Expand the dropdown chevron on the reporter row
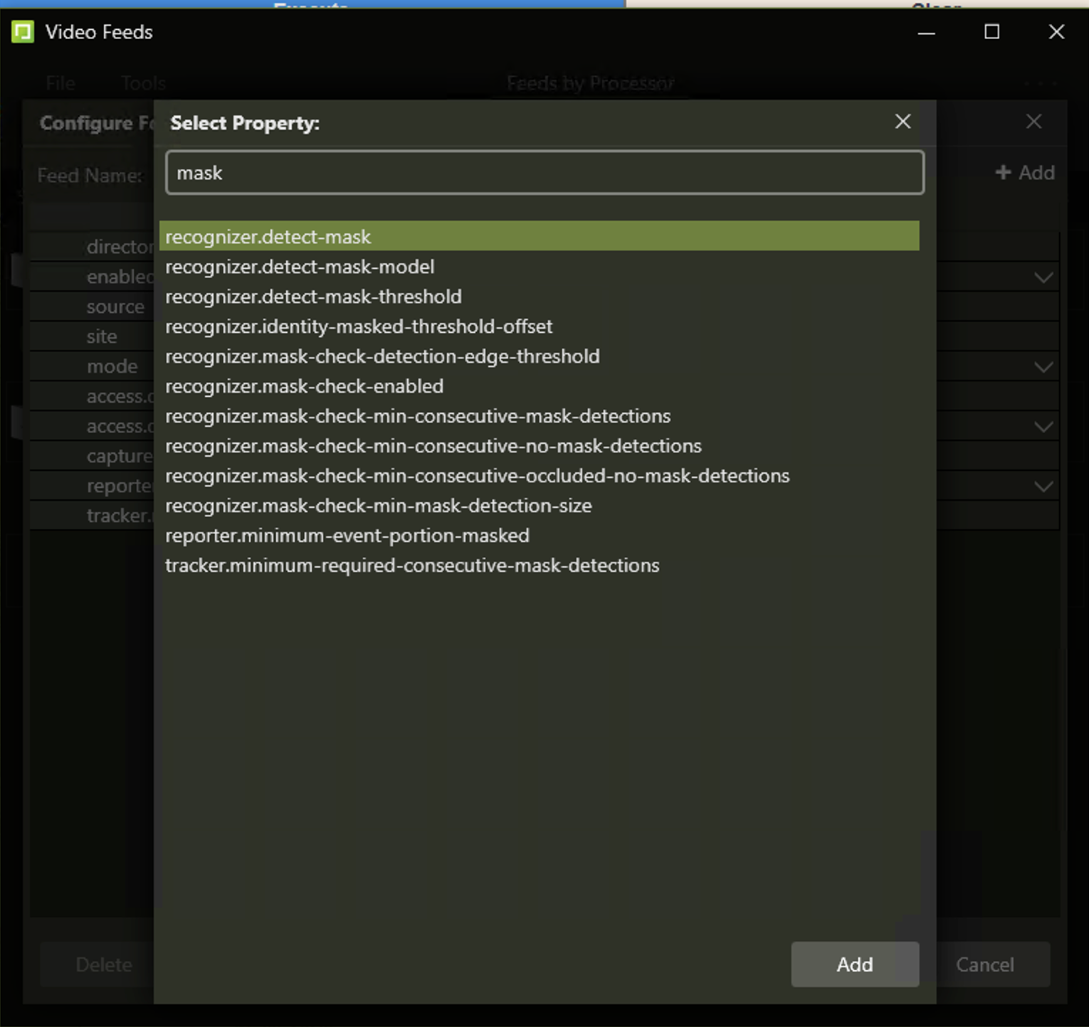The width and height of the screenshot is (1089, 1027). (x=1043, y=486)
